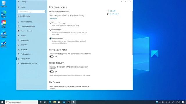Click the Settings back arrow icon
Image resolution: width=186 pixels, height=104 pixels.
[x=19, y=2]
